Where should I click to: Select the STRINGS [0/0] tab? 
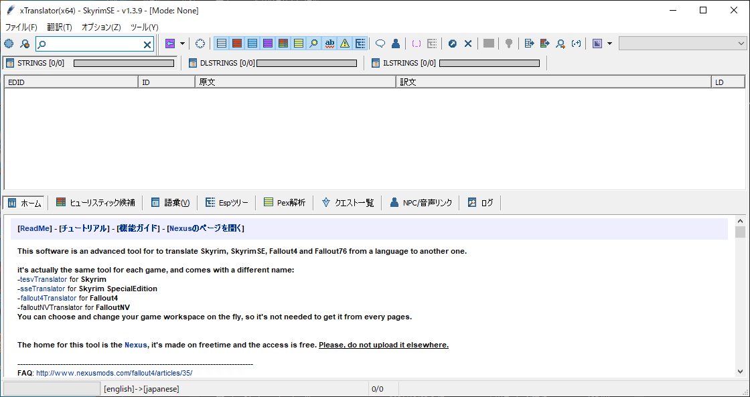pos(35,63)
